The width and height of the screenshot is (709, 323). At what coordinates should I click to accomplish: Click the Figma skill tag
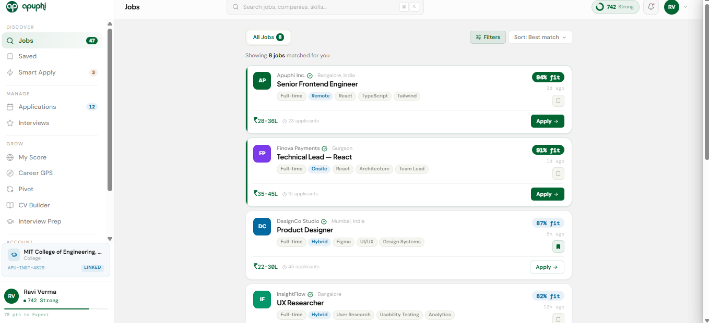[344, 242]
